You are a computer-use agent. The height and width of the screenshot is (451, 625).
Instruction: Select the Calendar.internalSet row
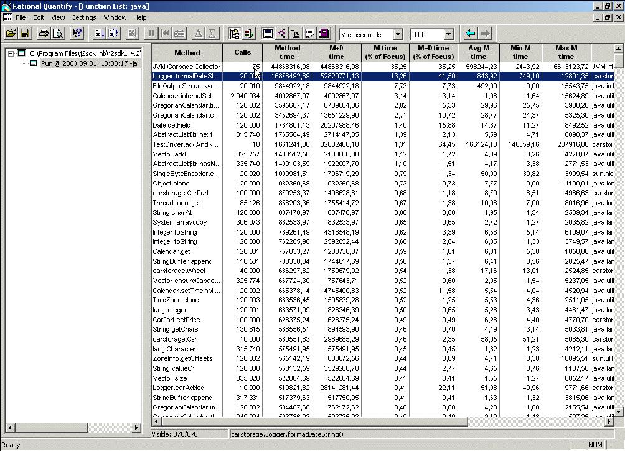tap(383, 96)
